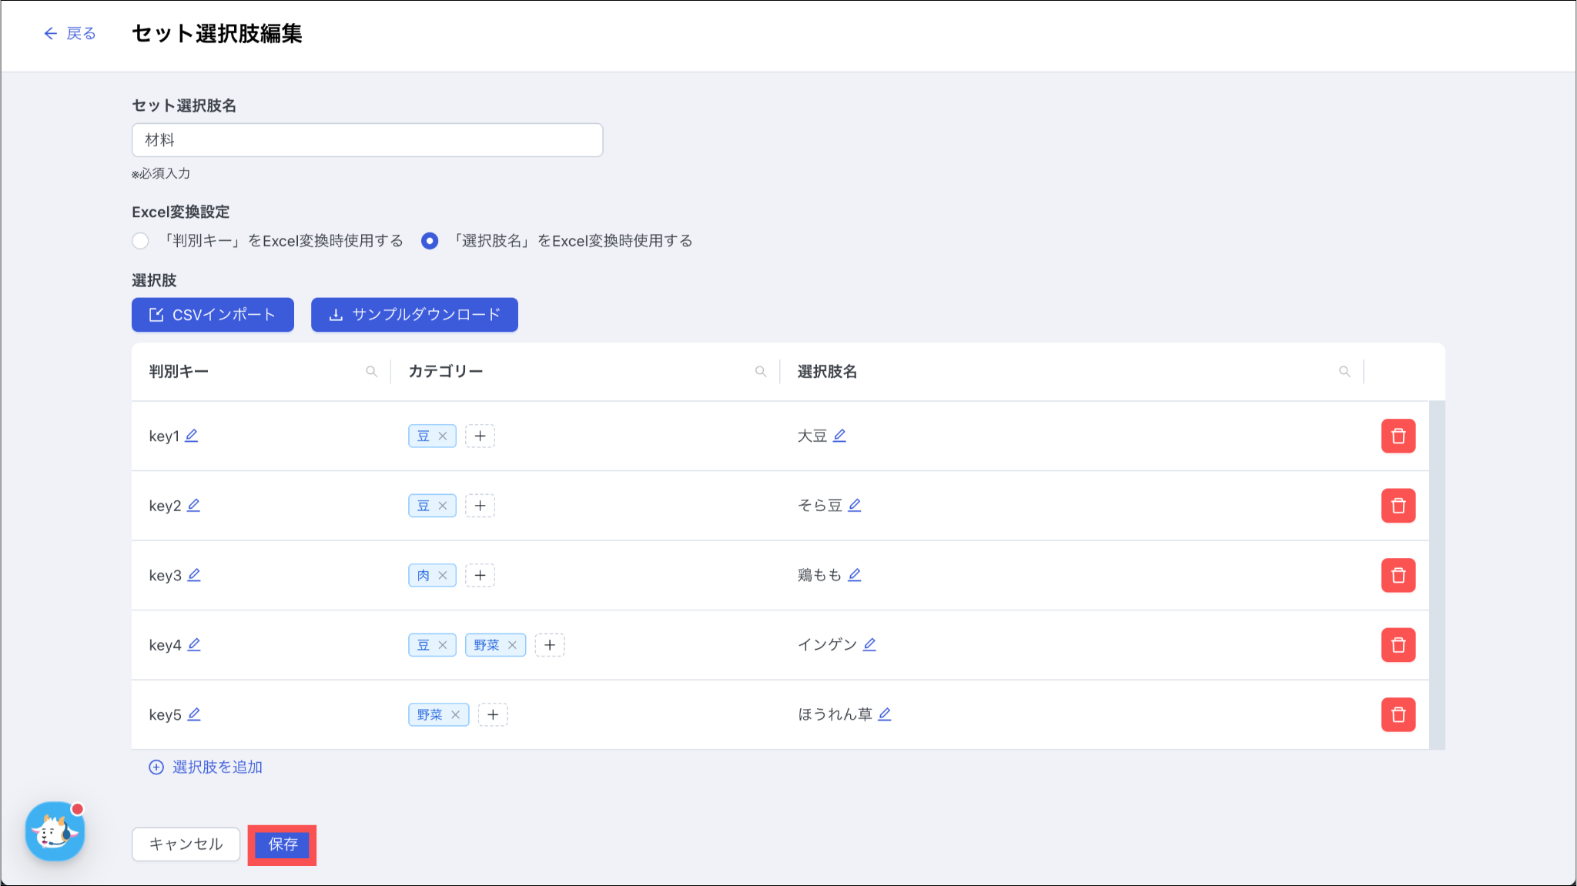Click the pencil icon next to key1
The width and height of the screenshot is (1577, 886).
(x=192, y=436)
